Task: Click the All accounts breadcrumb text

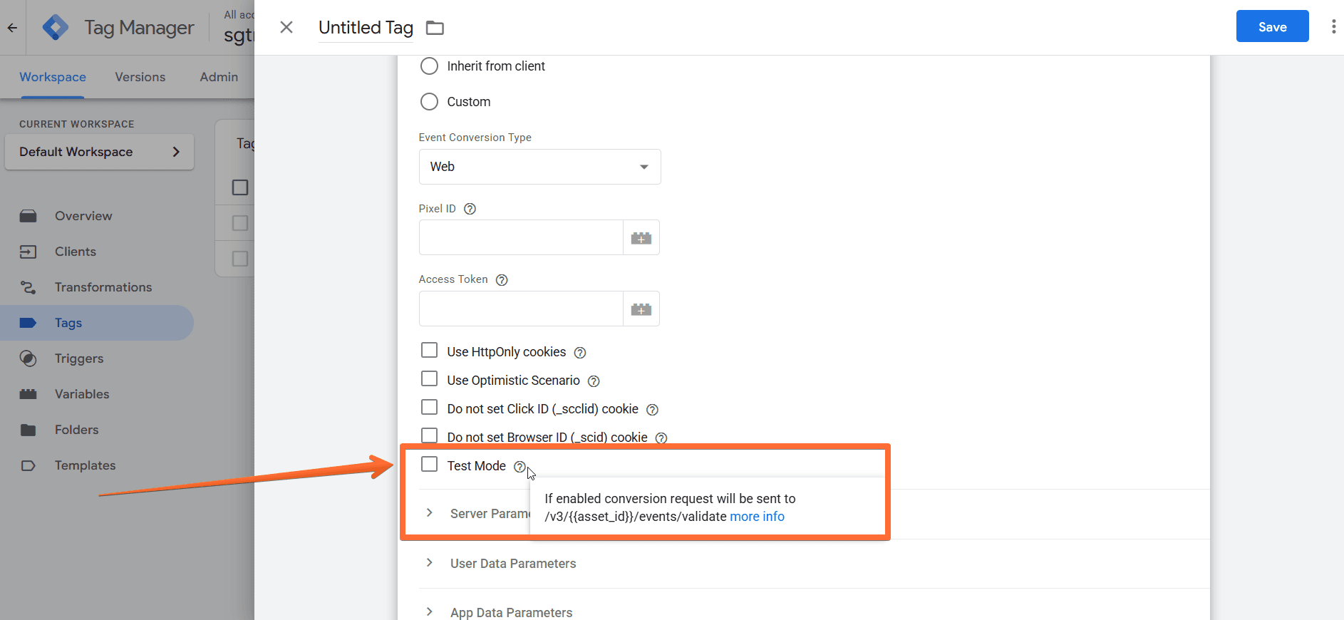Action: pyautogui.click(x=239, y=14)
